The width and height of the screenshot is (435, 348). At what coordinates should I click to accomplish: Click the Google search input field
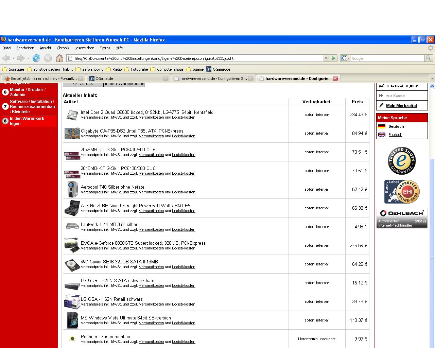tap(387, 58)
